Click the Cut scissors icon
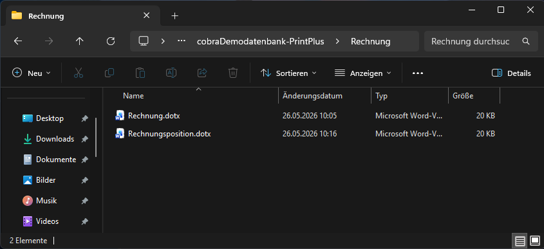Image resolution: width=544 pixels, height=249 pixels. click(79, 73)
